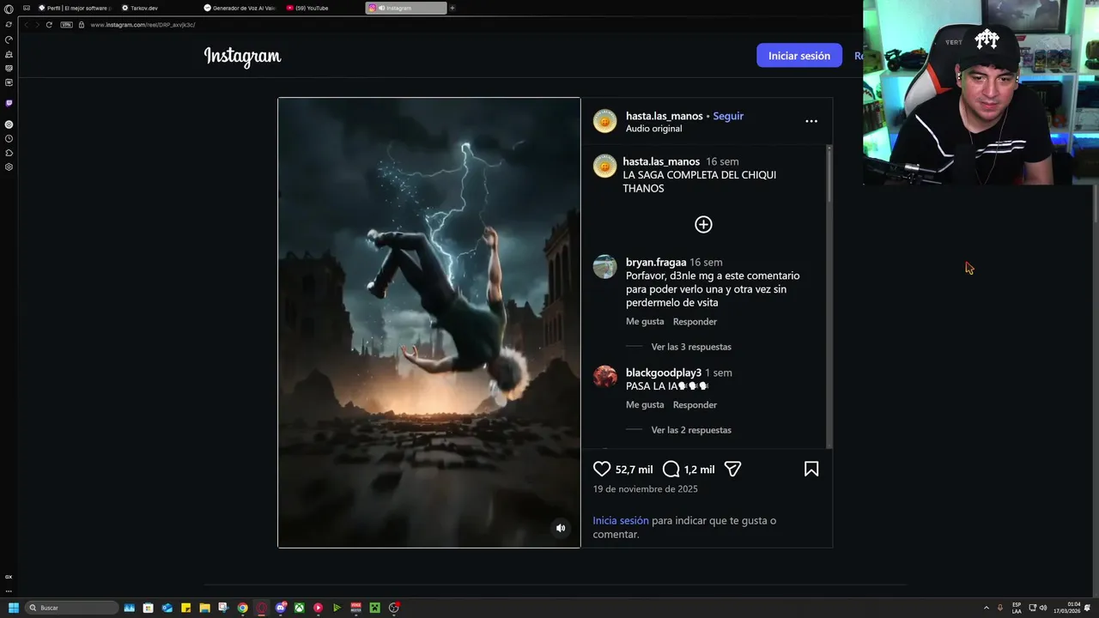The image size is (1099, 618).
Task: Go back with the browser back arrow
Action: pos(26,25)
